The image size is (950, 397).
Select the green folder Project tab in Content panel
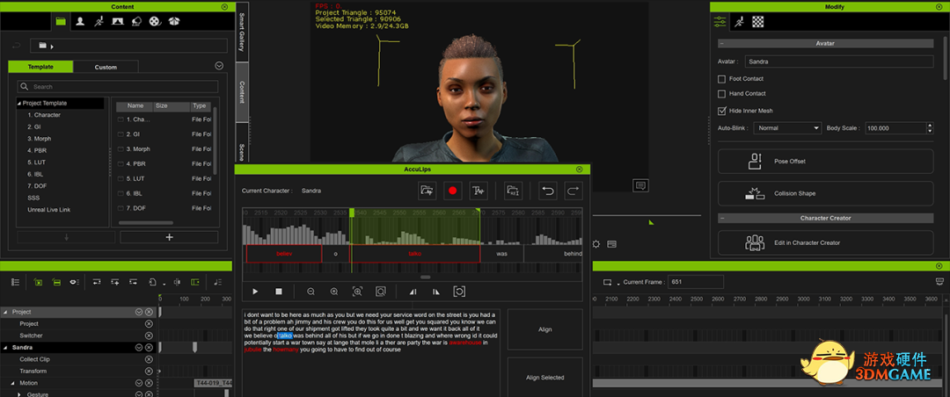tap(61, 21)
